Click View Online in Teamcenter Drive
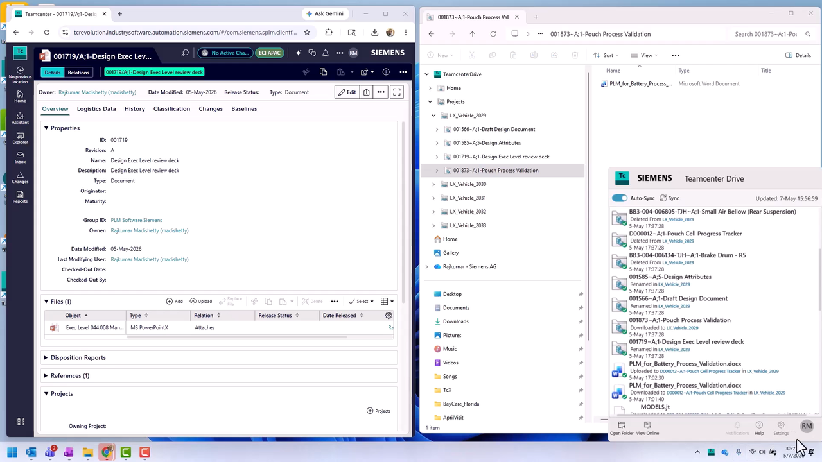Screen dimensions: 822x462 coord(647,429)
